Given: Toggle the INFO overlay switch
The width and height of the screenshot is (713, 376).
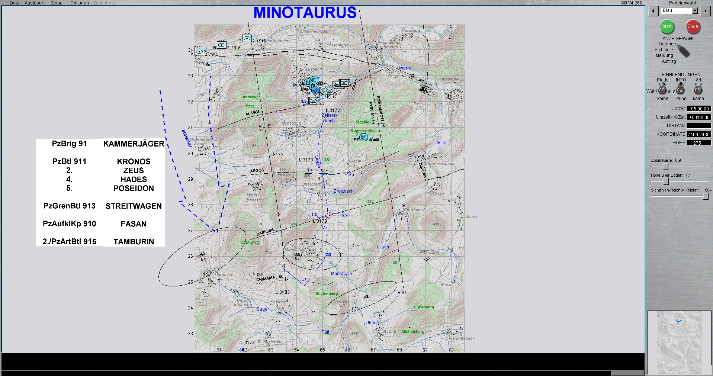Looking at the screenshot, I should pos(680,90).
